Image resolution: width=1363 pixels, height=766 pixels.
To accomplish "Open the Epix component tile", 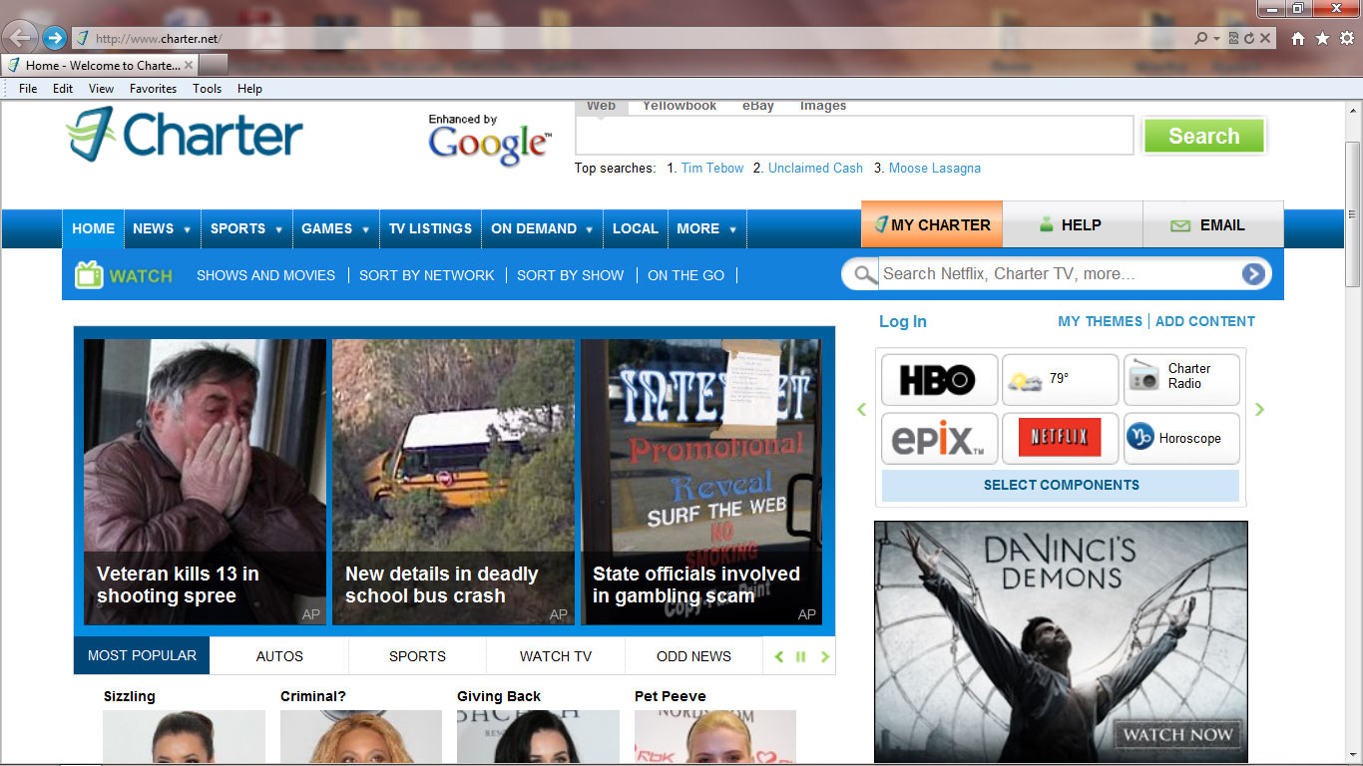I will 939,439.
